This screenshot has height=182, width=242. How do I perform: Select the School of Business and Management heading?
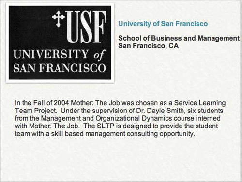pos(179,38)
